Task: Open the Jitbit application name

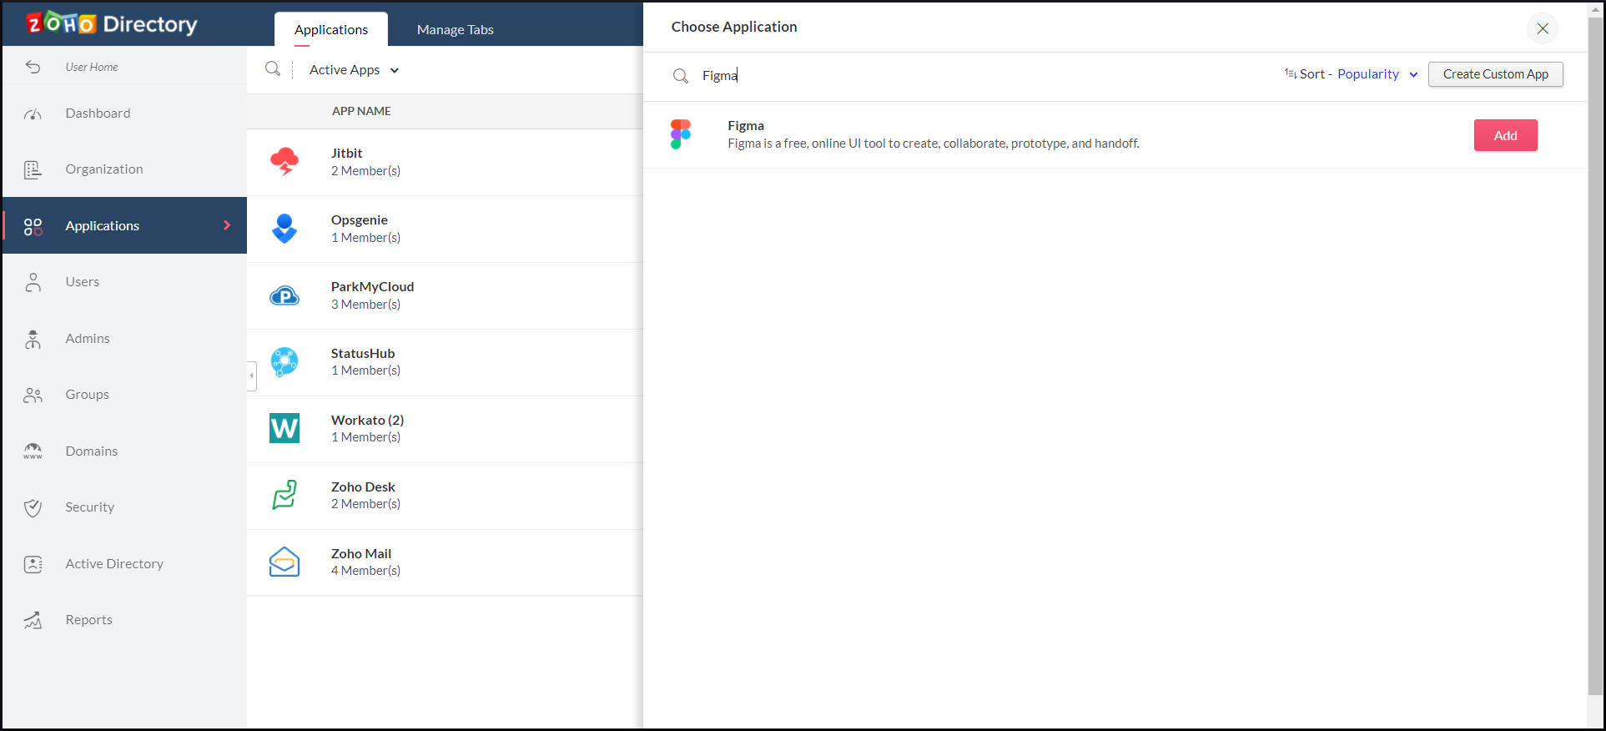Action: [x=346, y=153]
